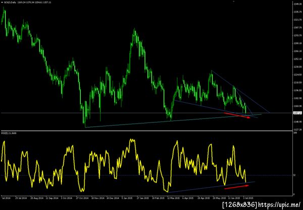Click the 5 Jan 2015 date label
303x210 pixels.
point(127,198)
